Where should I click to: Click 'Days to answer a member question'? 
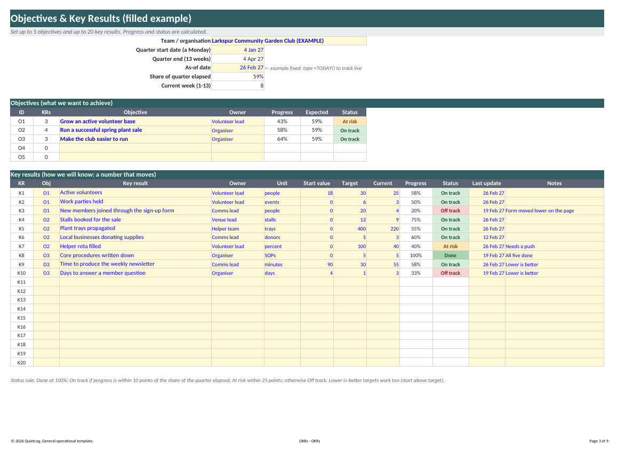coord(135,273)
